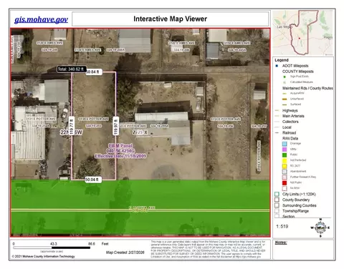Click the 324-19-253 parcel number
344x269 pixels.
pos(93,126)
